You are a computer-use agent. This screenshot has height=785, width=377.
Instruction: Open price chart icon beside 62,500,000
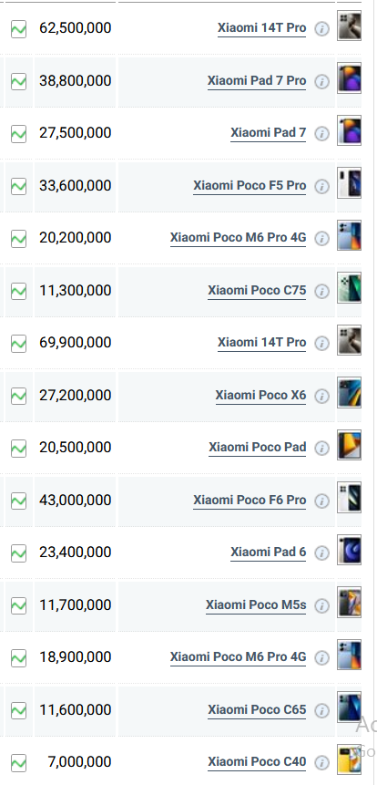click(x=18, y=29)
